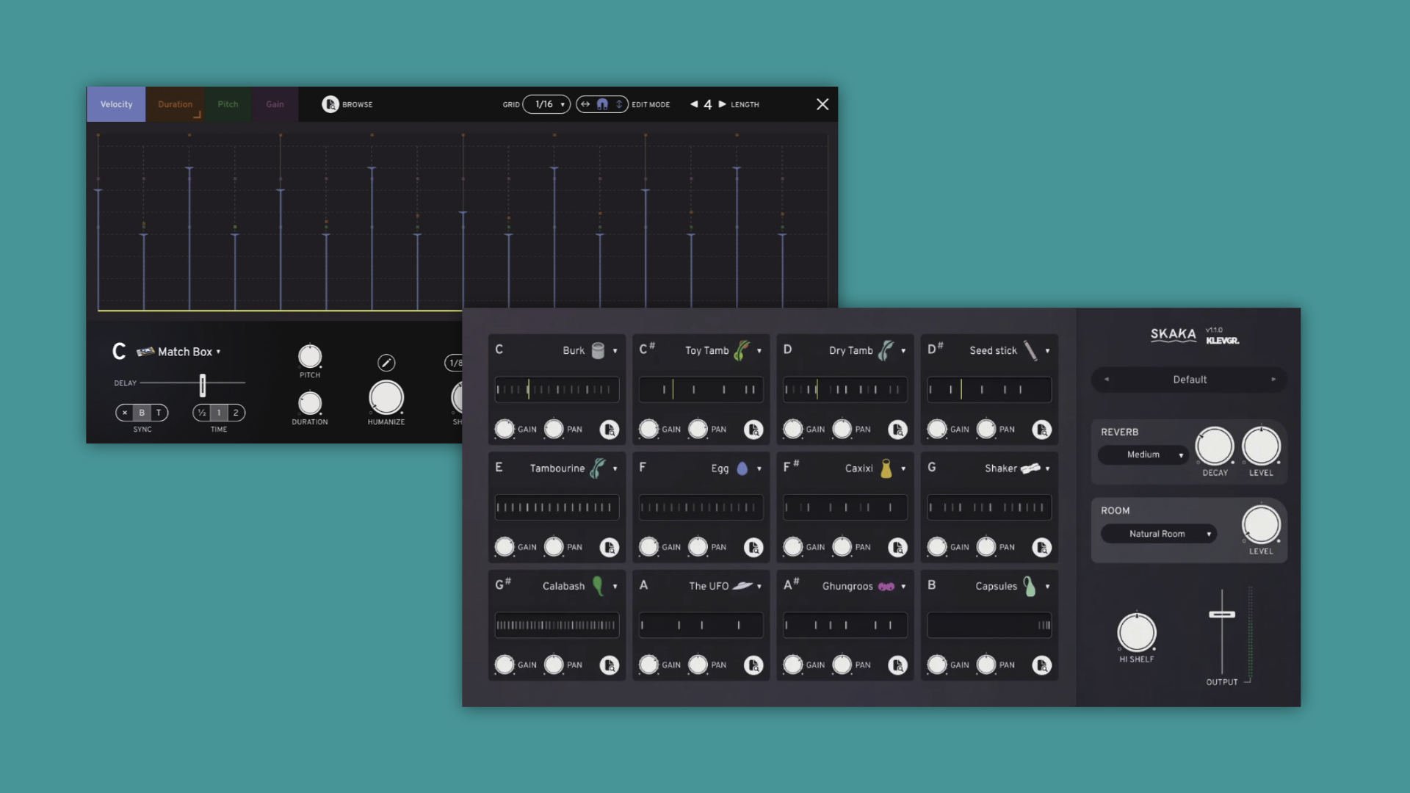The height and width of the screenshot is (793, 1410).
Task: Toggle the B sync mode button
Action: coord(142,413)
